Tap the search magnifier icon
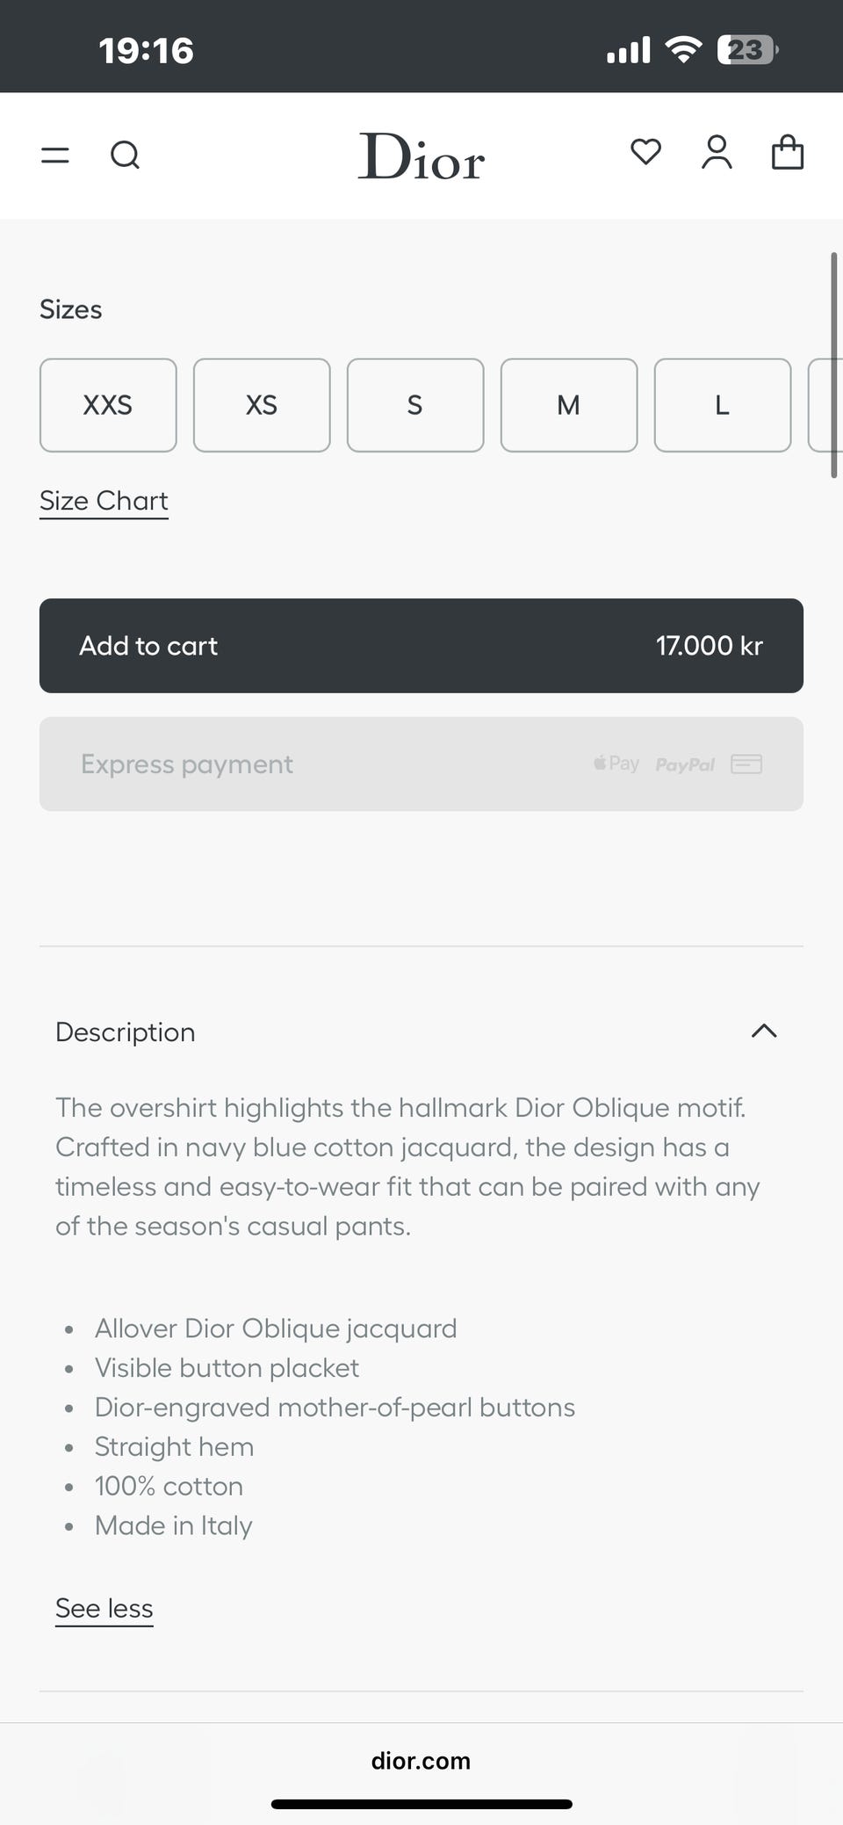 [125, 156]
